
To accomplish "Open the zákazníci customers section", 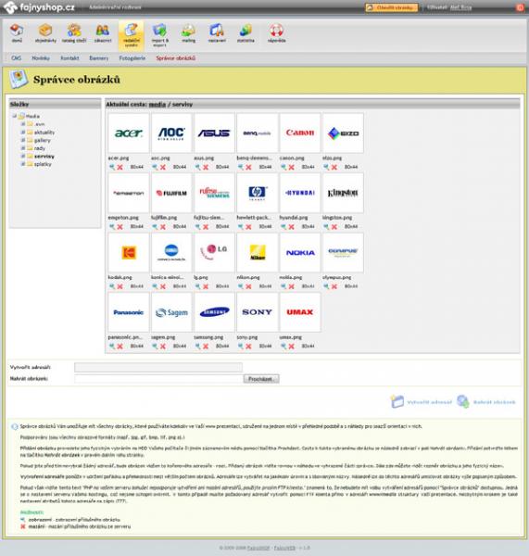I will [103, 33].
